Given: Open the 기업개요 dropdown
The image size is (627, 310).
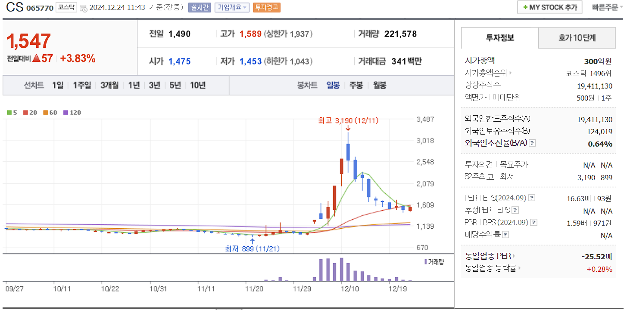Looking at the screenshot, I should [x=232, y=8].
